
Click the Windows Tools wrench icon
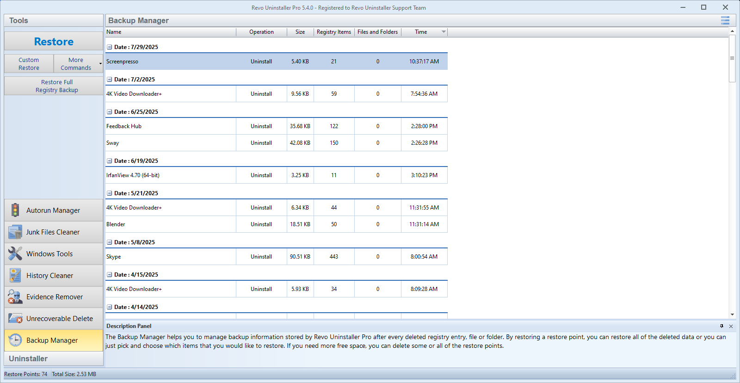(15, 253)
